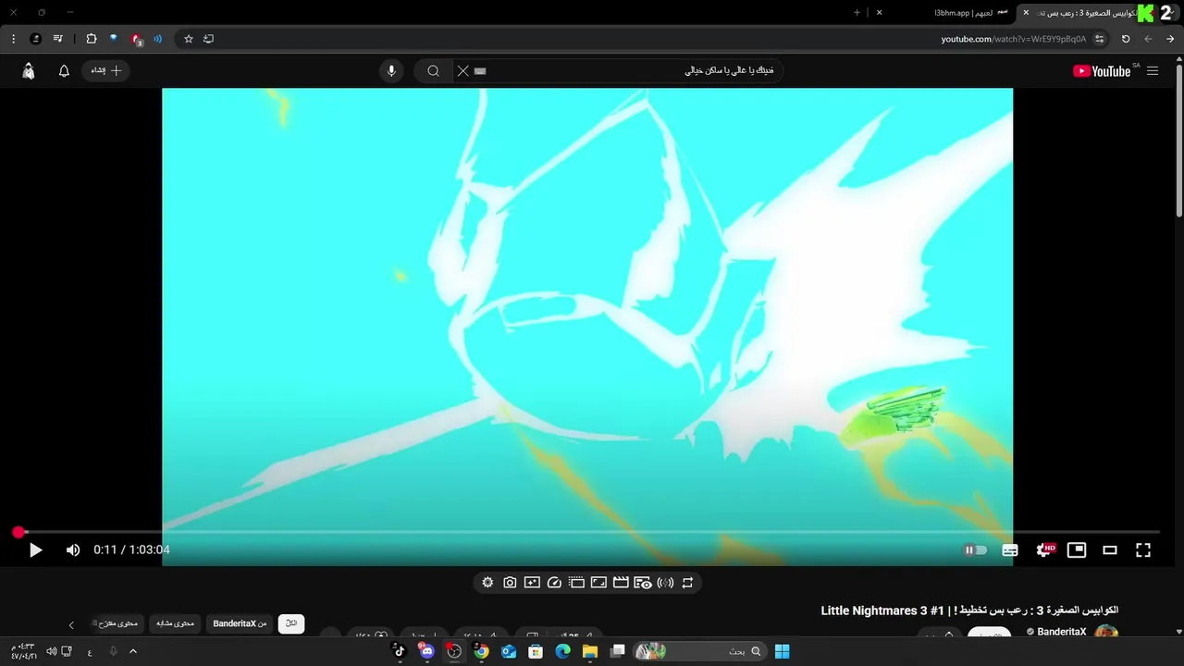Open the YouTube account avatar menu
Screen dimensions: 1184x666
point(29,71)
